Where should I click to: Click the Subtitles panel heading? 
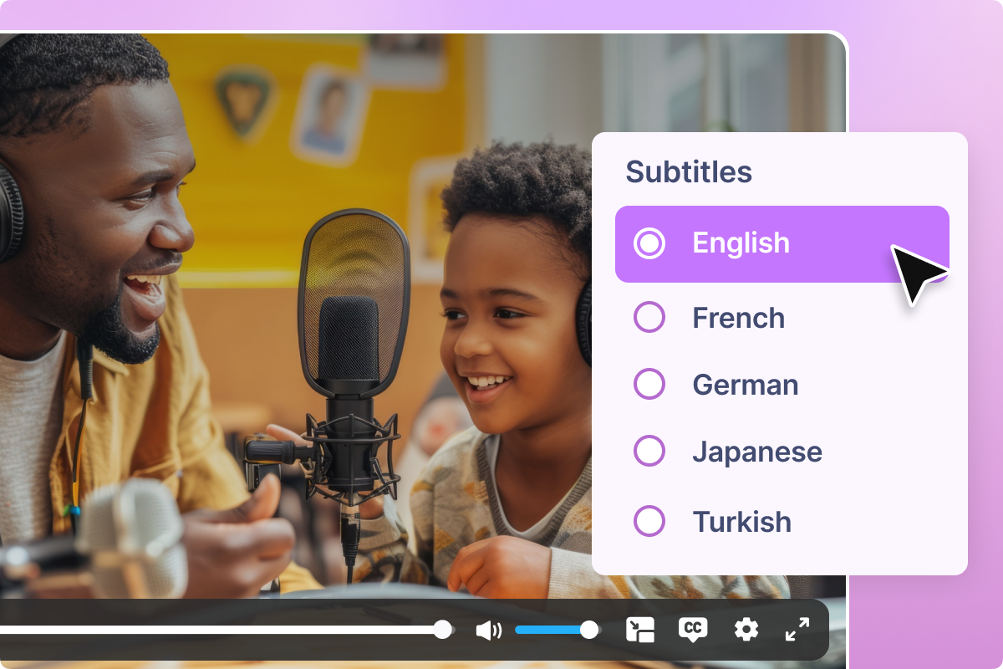(x=689, y=172)
